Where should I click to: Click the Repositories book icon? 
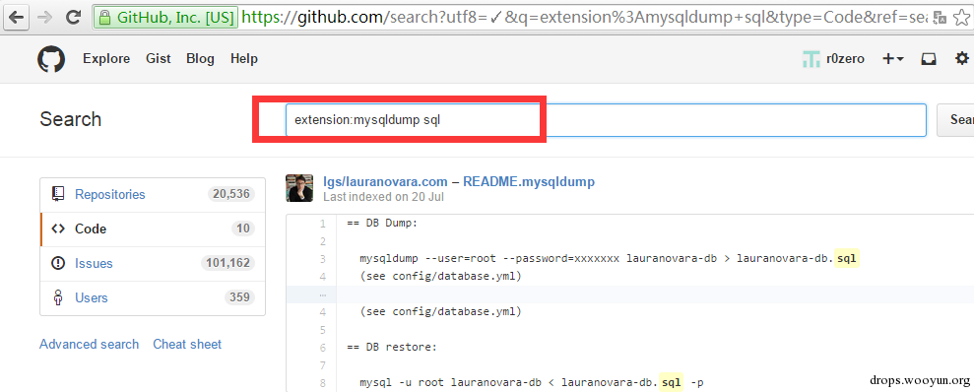tap(58, 194)
